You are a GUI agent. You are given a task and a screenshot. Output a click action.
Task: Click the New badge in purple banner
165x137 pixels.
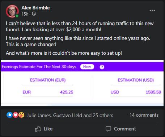87,67
